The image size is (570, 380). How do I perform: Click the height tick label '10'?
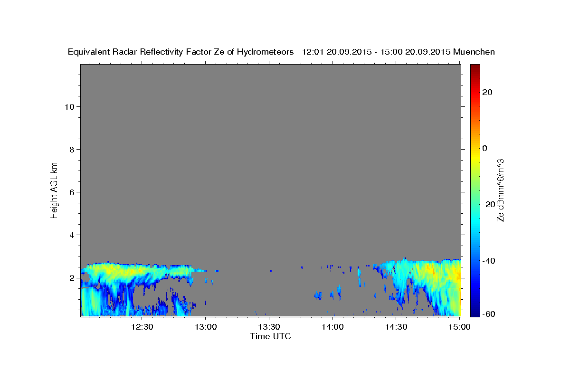(x=69, y=106)
